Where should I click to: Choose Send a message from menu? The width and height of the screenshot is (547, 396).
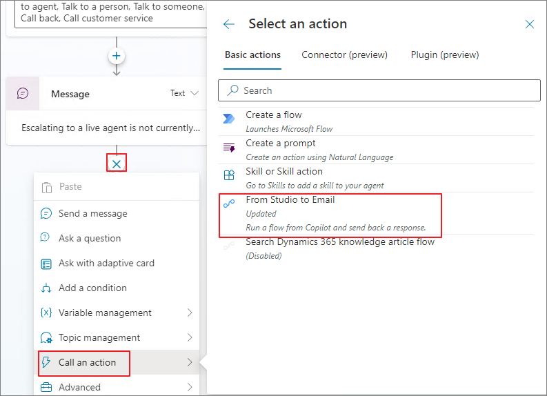(117, 213)
